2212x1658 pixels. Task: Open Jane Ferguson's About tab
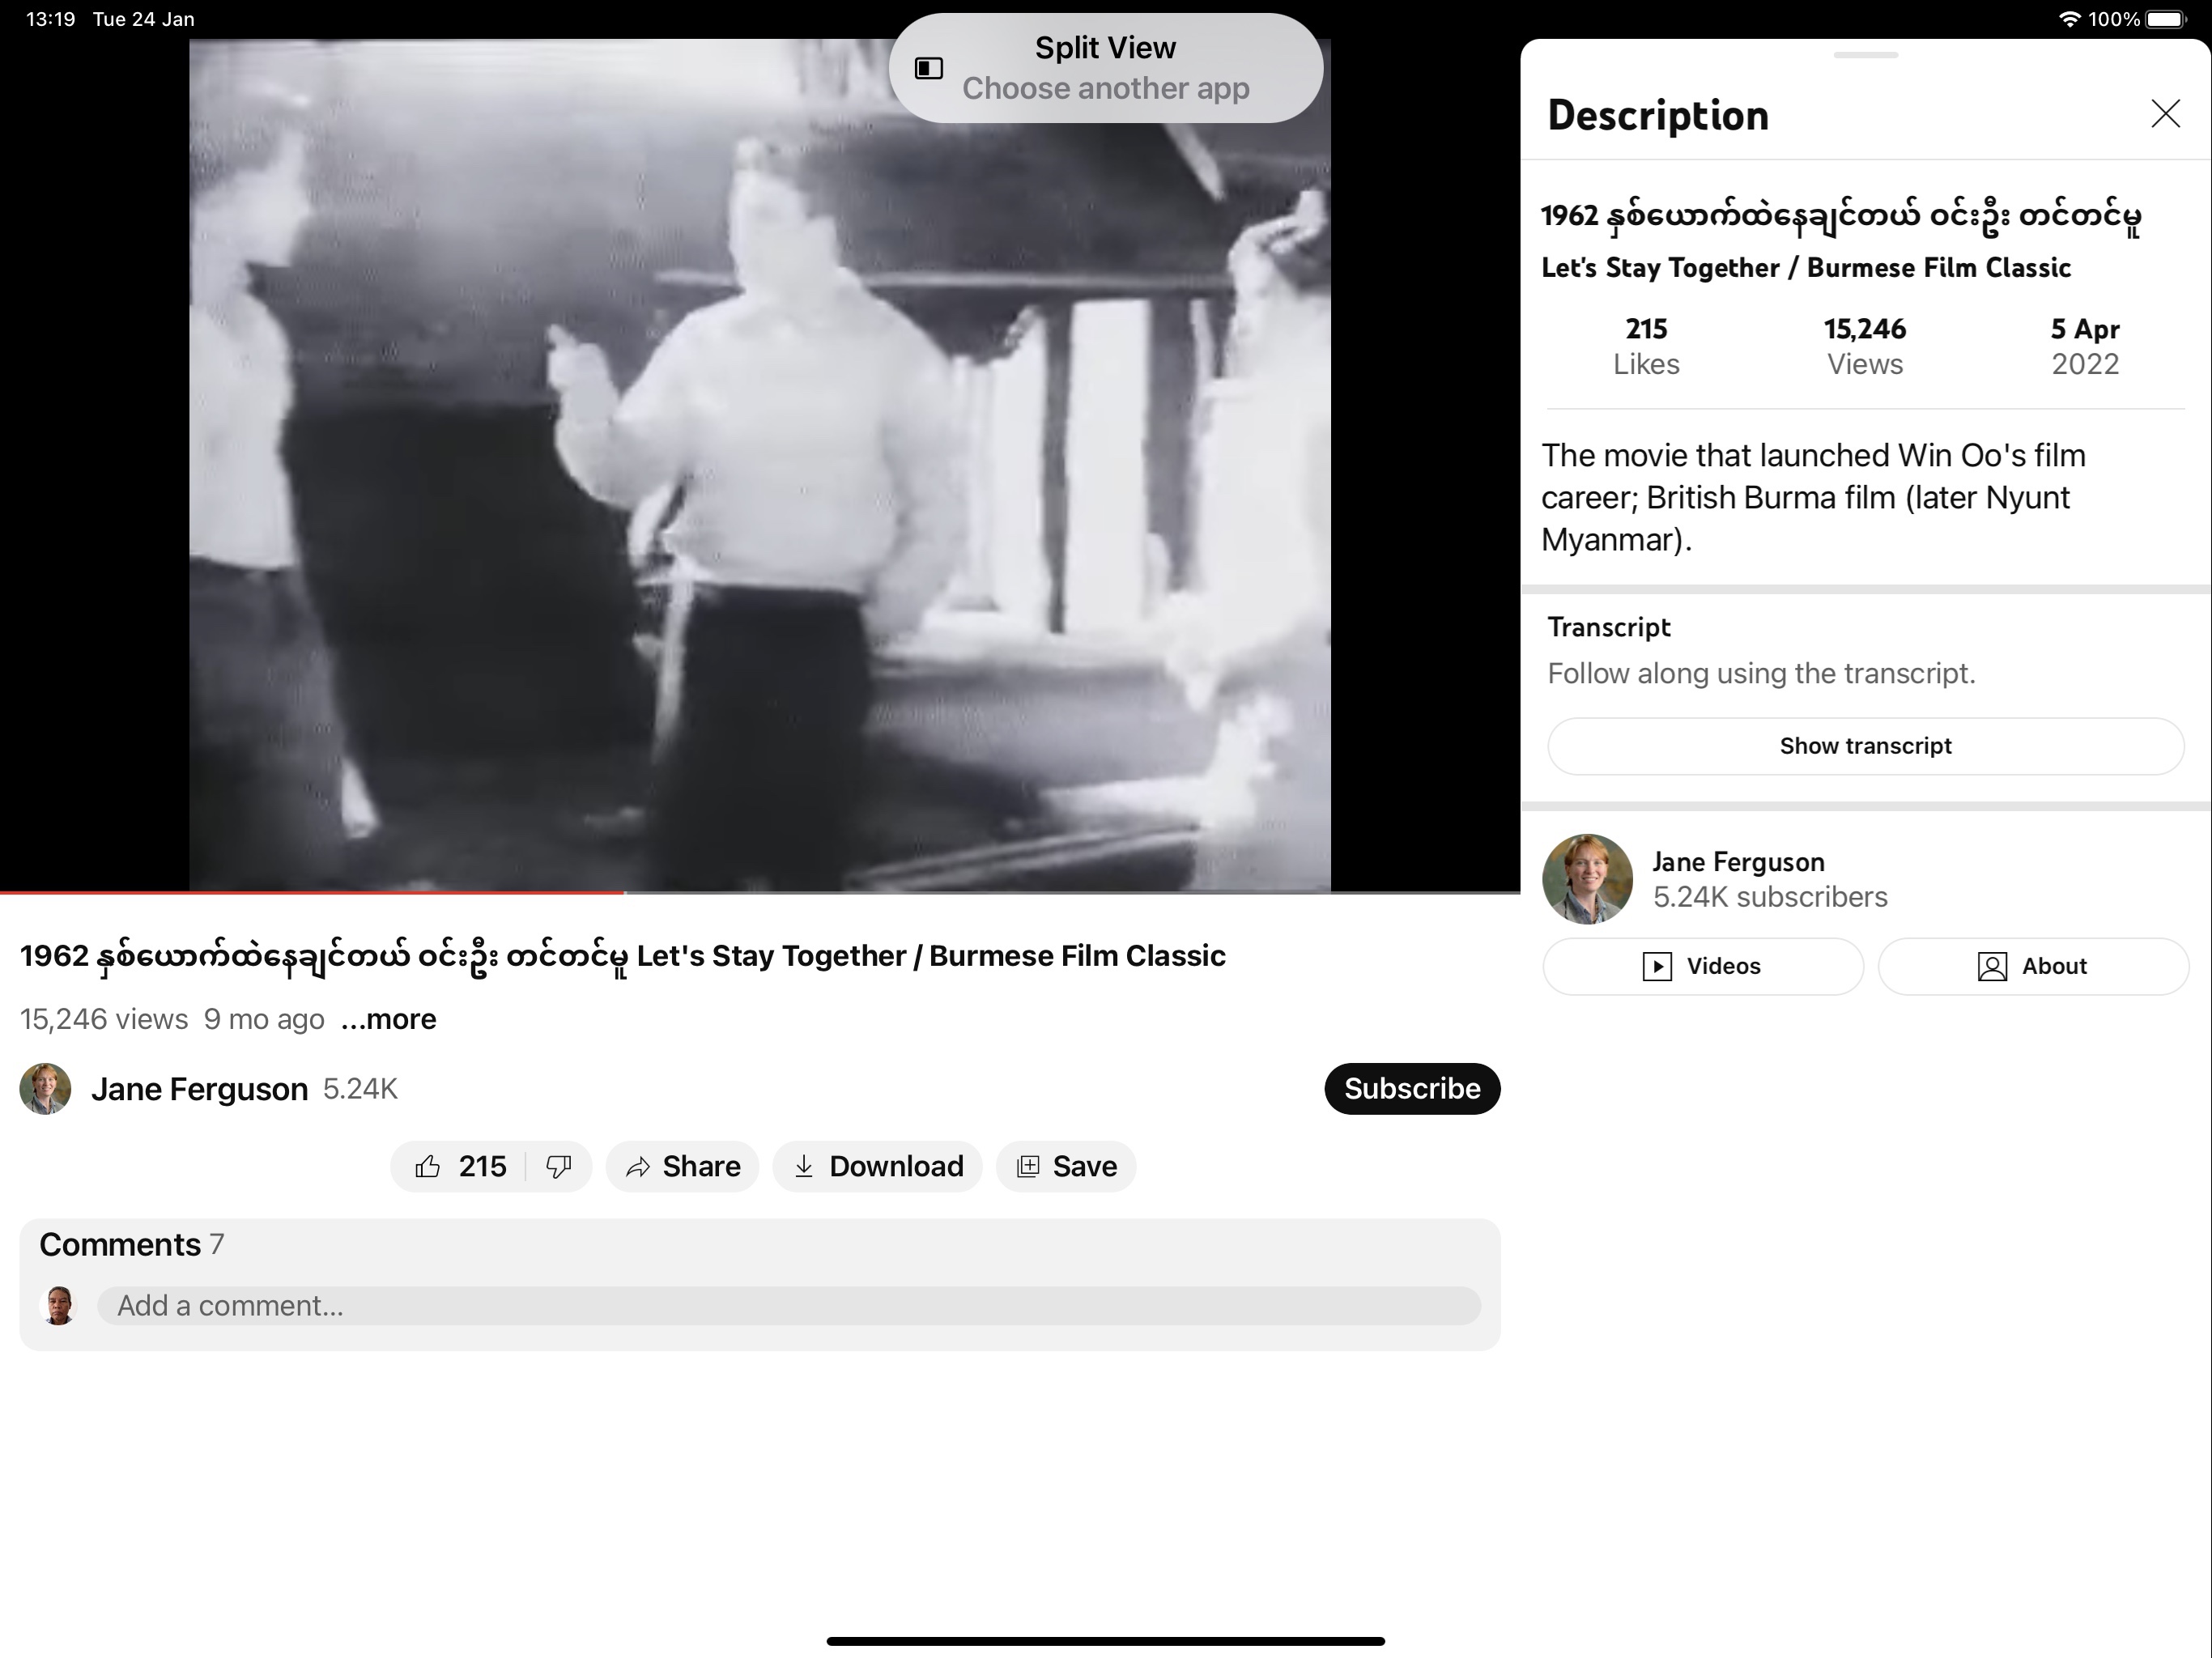click(x=2033, y=966)
